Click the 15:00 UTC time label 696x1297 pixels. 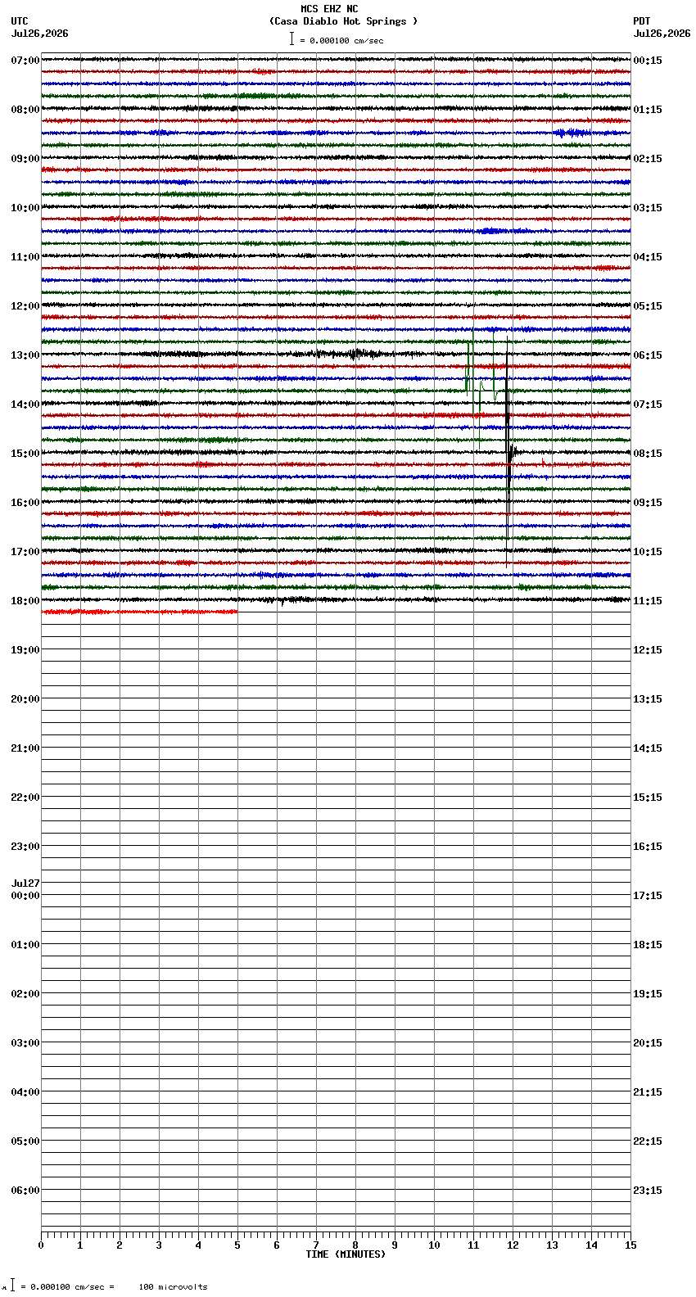[x=25, y=454]
